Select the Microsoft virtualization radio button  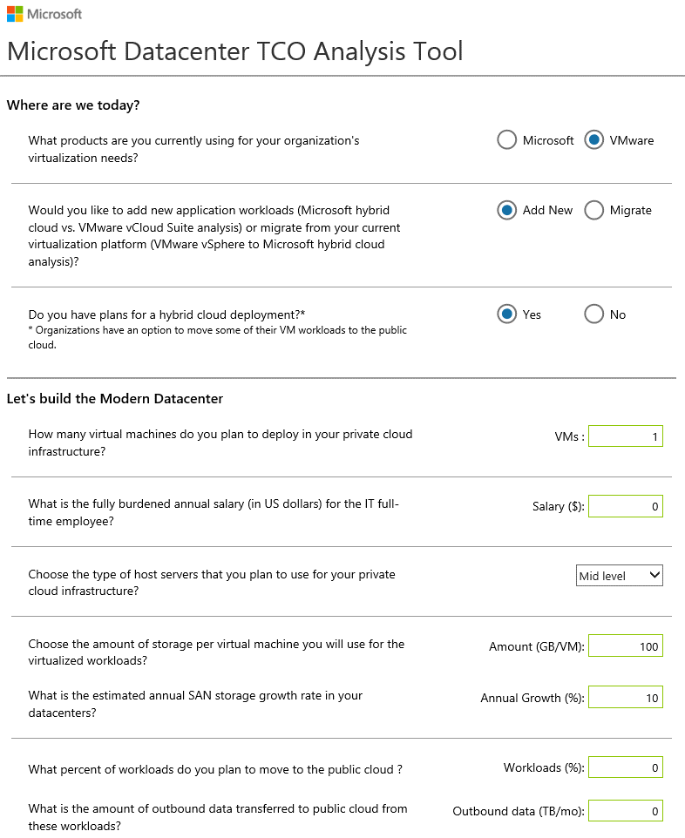pyautogui.click(x=506, y=140)
